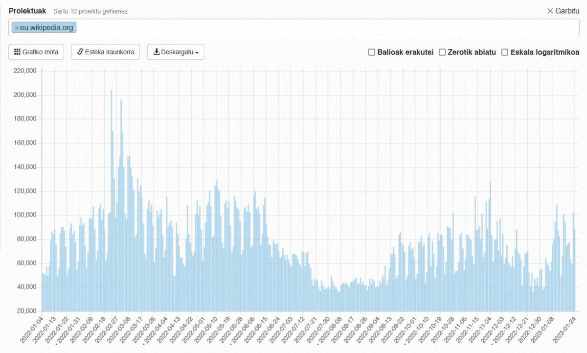Enable the Eskala logaritmikoa checkbox
Image resolution: width=587 pixels, height=353 pixels.
[505, 52]
